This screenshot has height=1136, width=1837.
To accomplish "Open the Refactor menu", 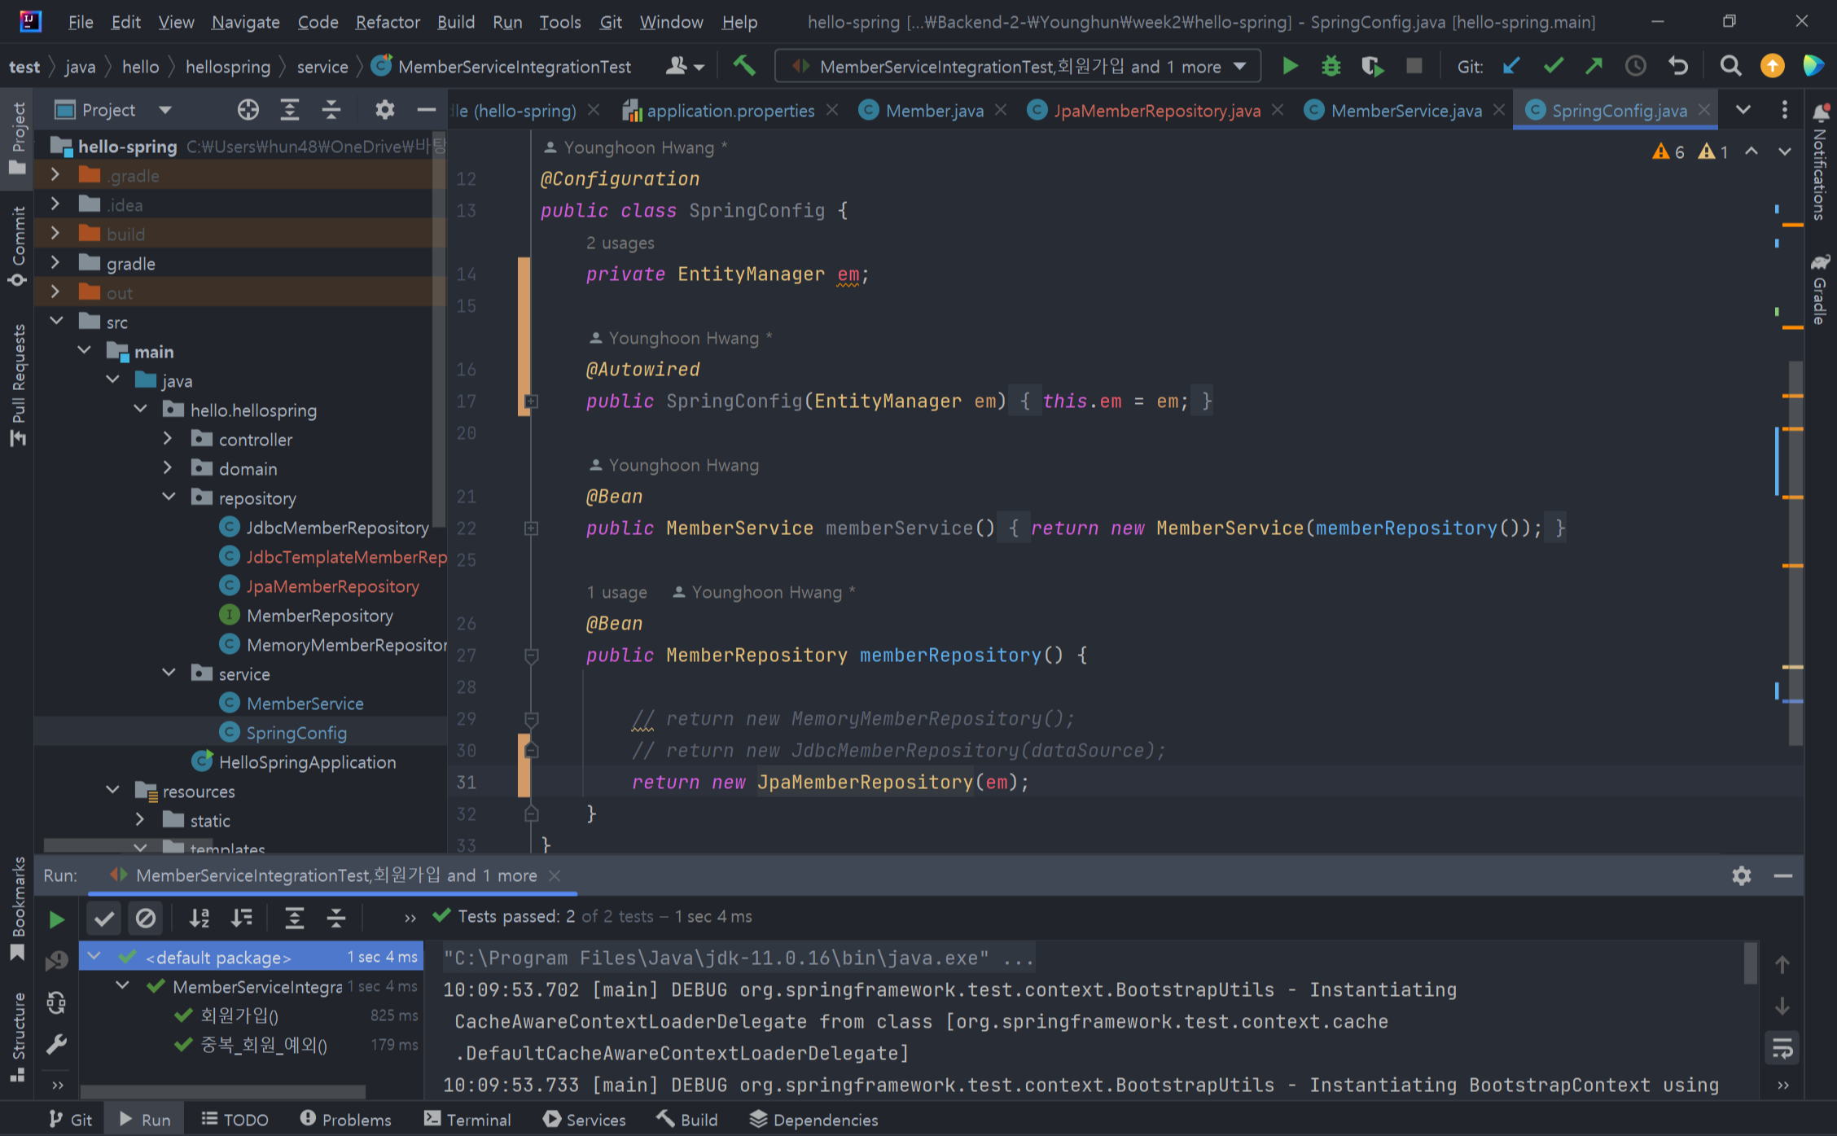I will point(387,22).
